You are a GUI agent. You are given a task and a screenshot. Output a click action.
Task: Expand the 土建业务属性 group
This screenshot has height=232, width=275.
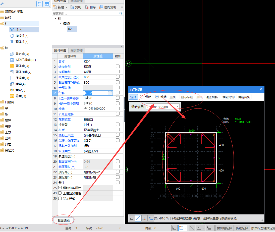[x=60, y=193]
